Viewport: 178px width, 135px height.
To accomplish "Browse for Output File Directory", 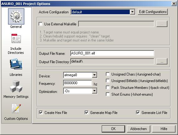I will point(162,61).
